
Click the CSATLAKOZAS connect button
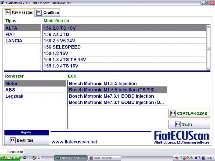[189, 113]
